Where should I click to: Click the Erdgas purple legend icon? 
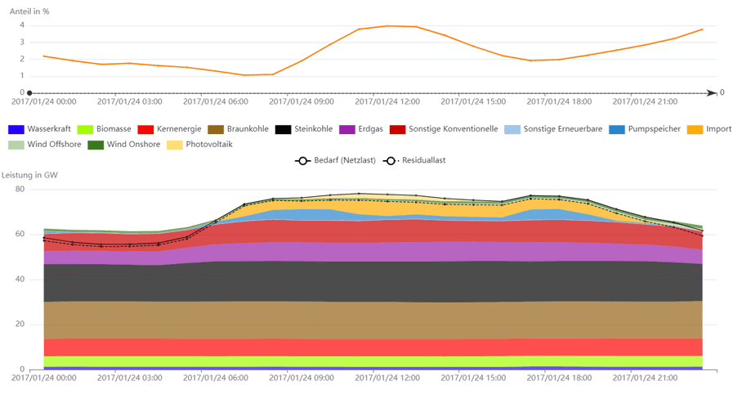(x=347, y=129)
